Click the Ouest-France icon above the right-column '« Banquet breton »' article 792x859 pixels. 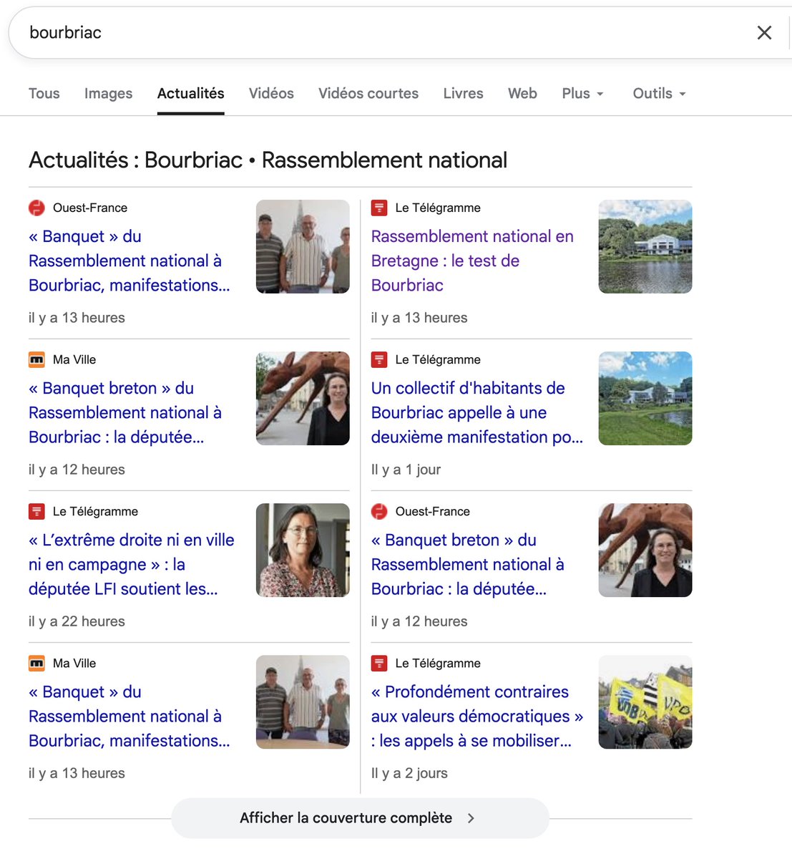379,511
